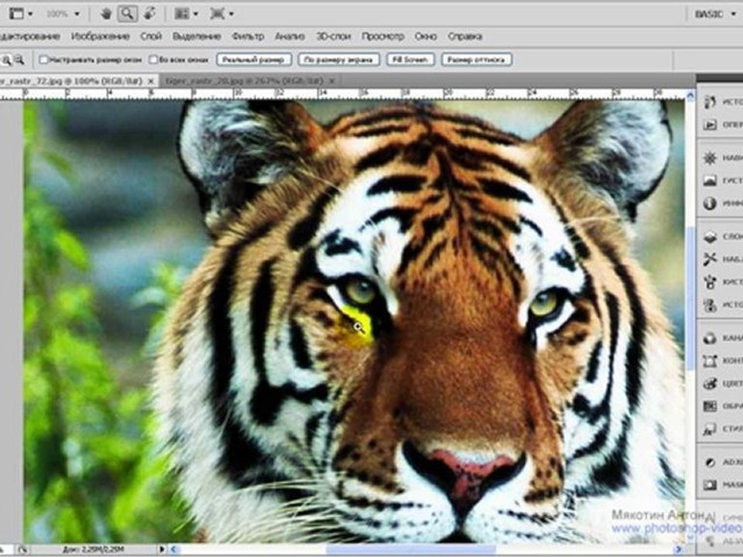Open the 3D-слои menu
This screenshot has width=743, height=557.
(x=334, y=36)
